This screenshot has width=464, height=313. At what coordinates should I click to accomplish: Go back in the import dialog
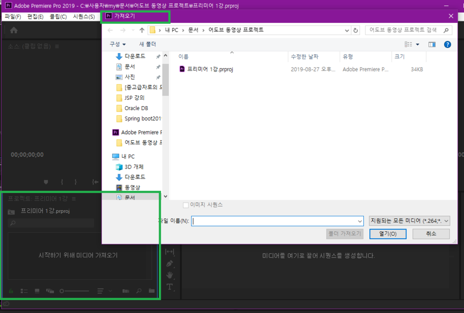[x=111, y=30]
